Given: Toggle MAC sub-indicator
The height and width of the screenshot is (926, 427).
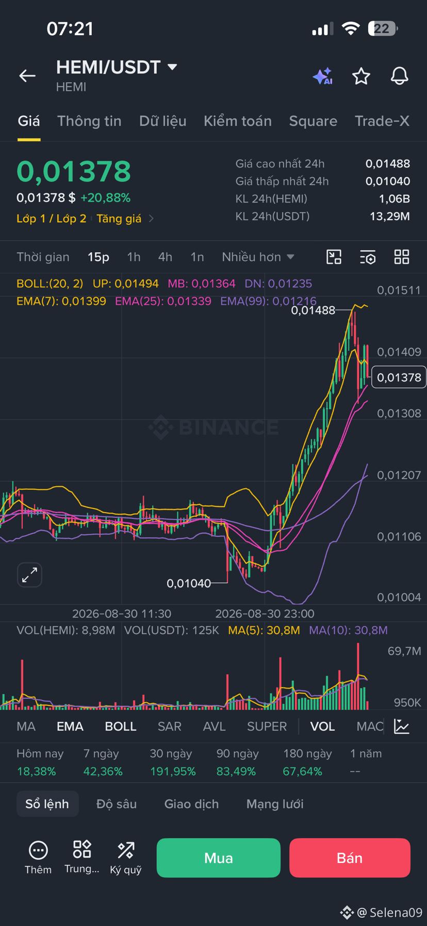Looking at the screenshot, I should [x=370, y=726].
